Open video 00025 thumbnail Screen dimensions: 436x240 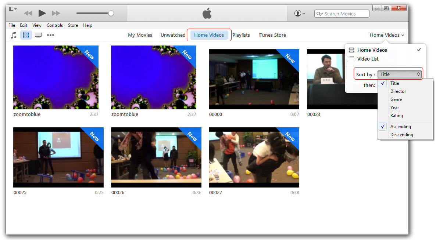pos(58,157)
